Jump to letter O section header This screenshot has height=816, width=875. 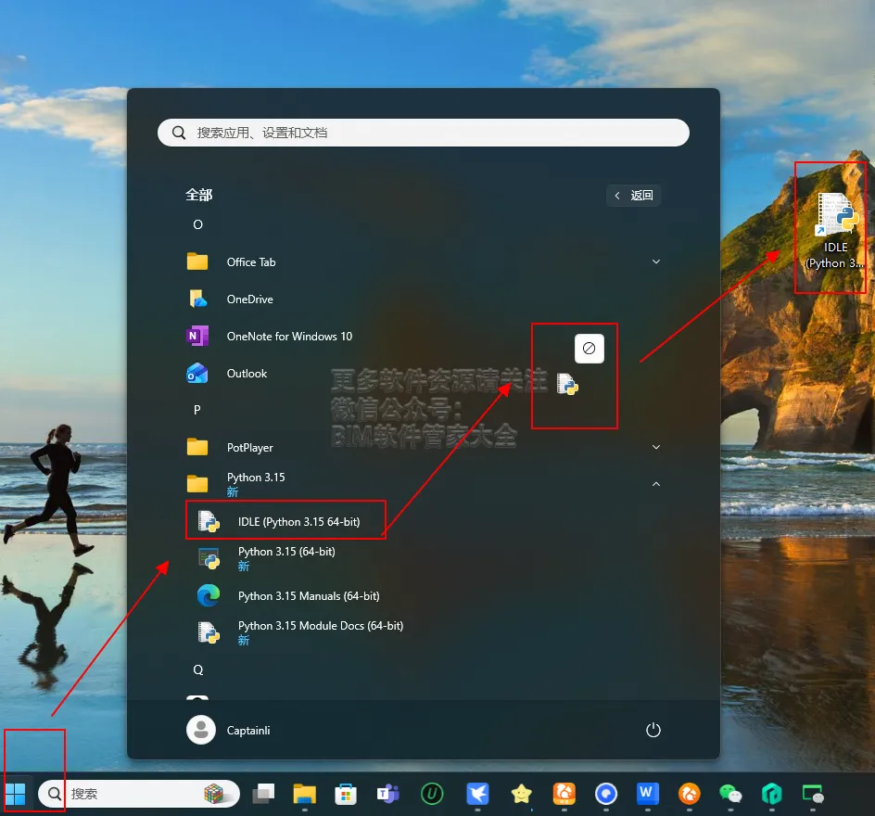pos(197,224)
